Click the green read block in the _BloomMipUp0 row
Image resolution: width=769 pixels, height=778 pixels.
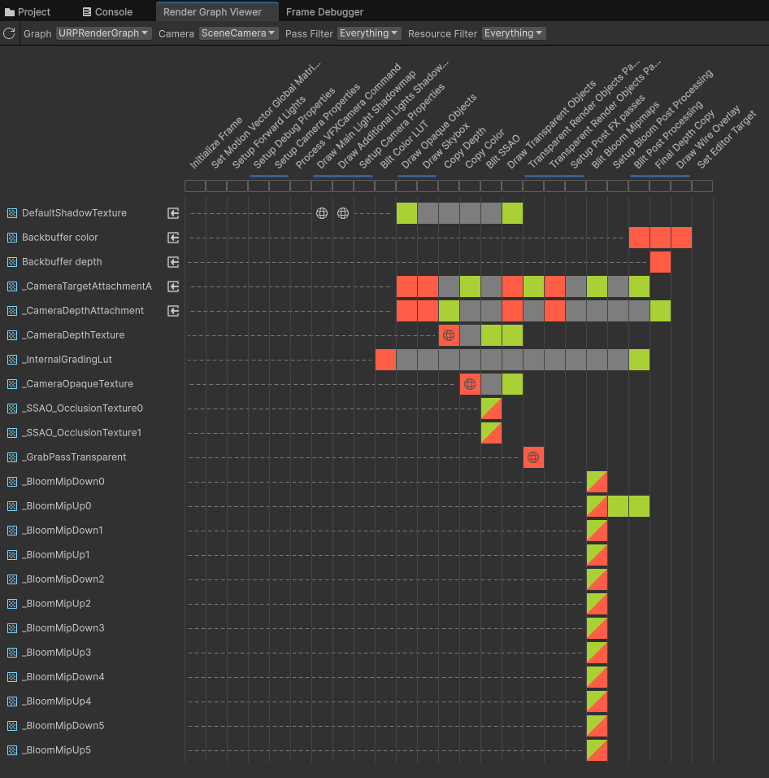pyautogui.click(x=618, y=506)
